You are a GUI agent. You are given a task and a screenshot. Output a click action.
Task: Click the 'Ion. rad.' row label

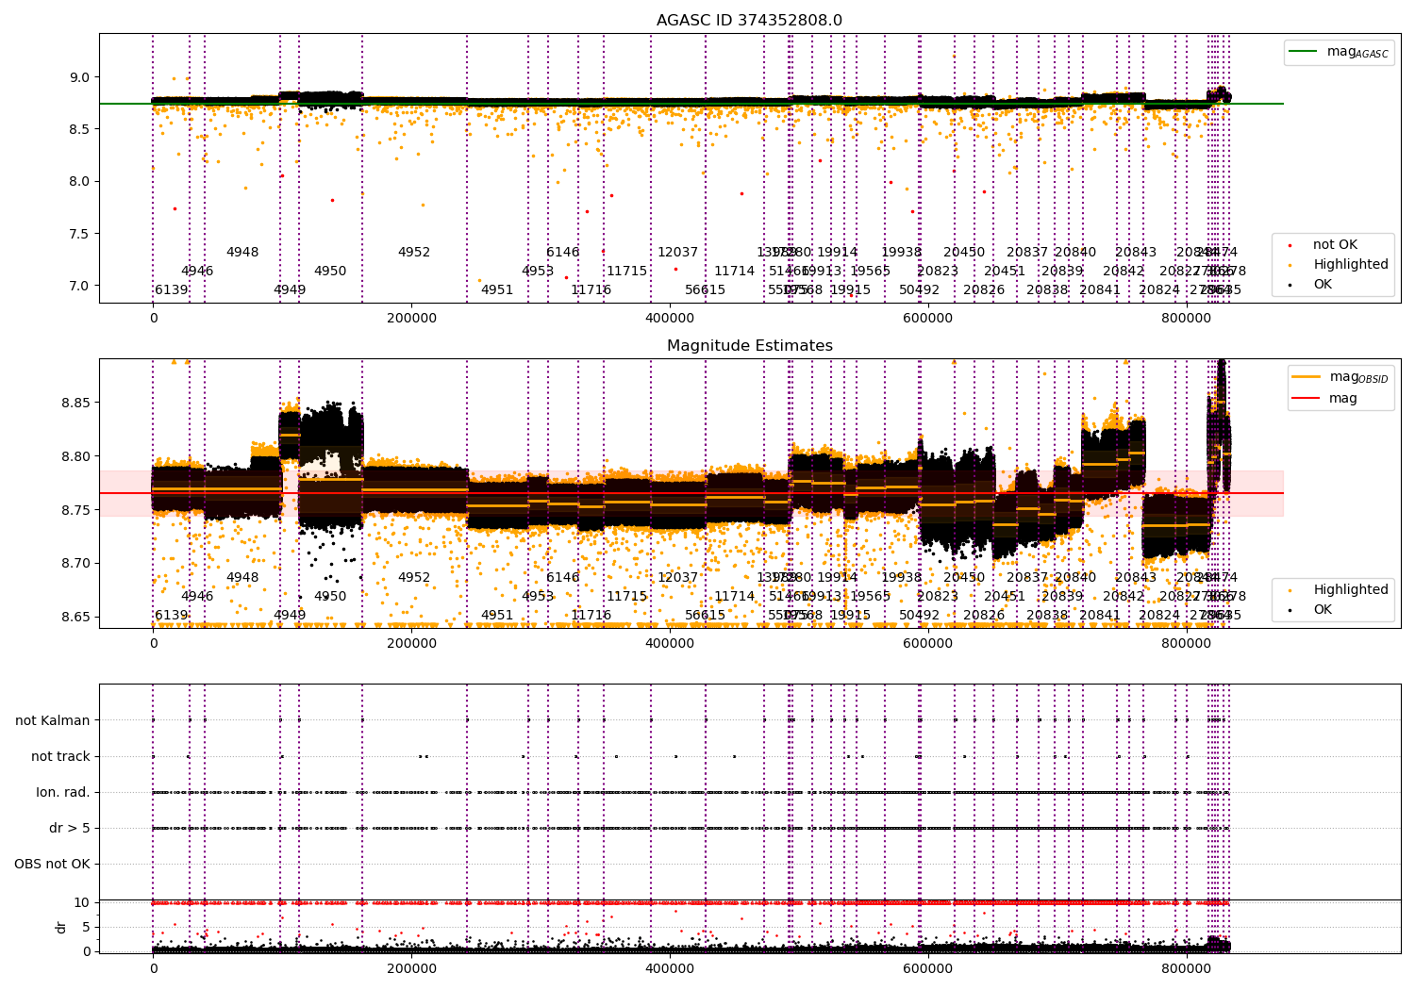(x=63, y=793)
